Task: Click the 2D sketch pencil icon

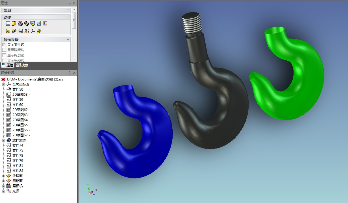Action: [39, 23]
